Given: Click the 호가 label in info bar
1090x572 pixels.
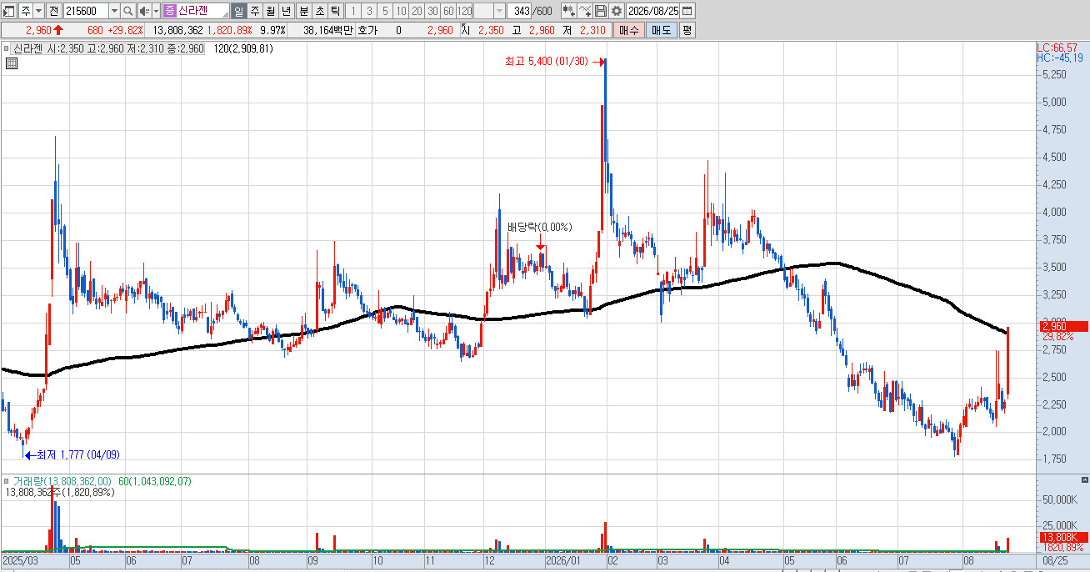Looking at the screenshot, I should coord(367,30).
